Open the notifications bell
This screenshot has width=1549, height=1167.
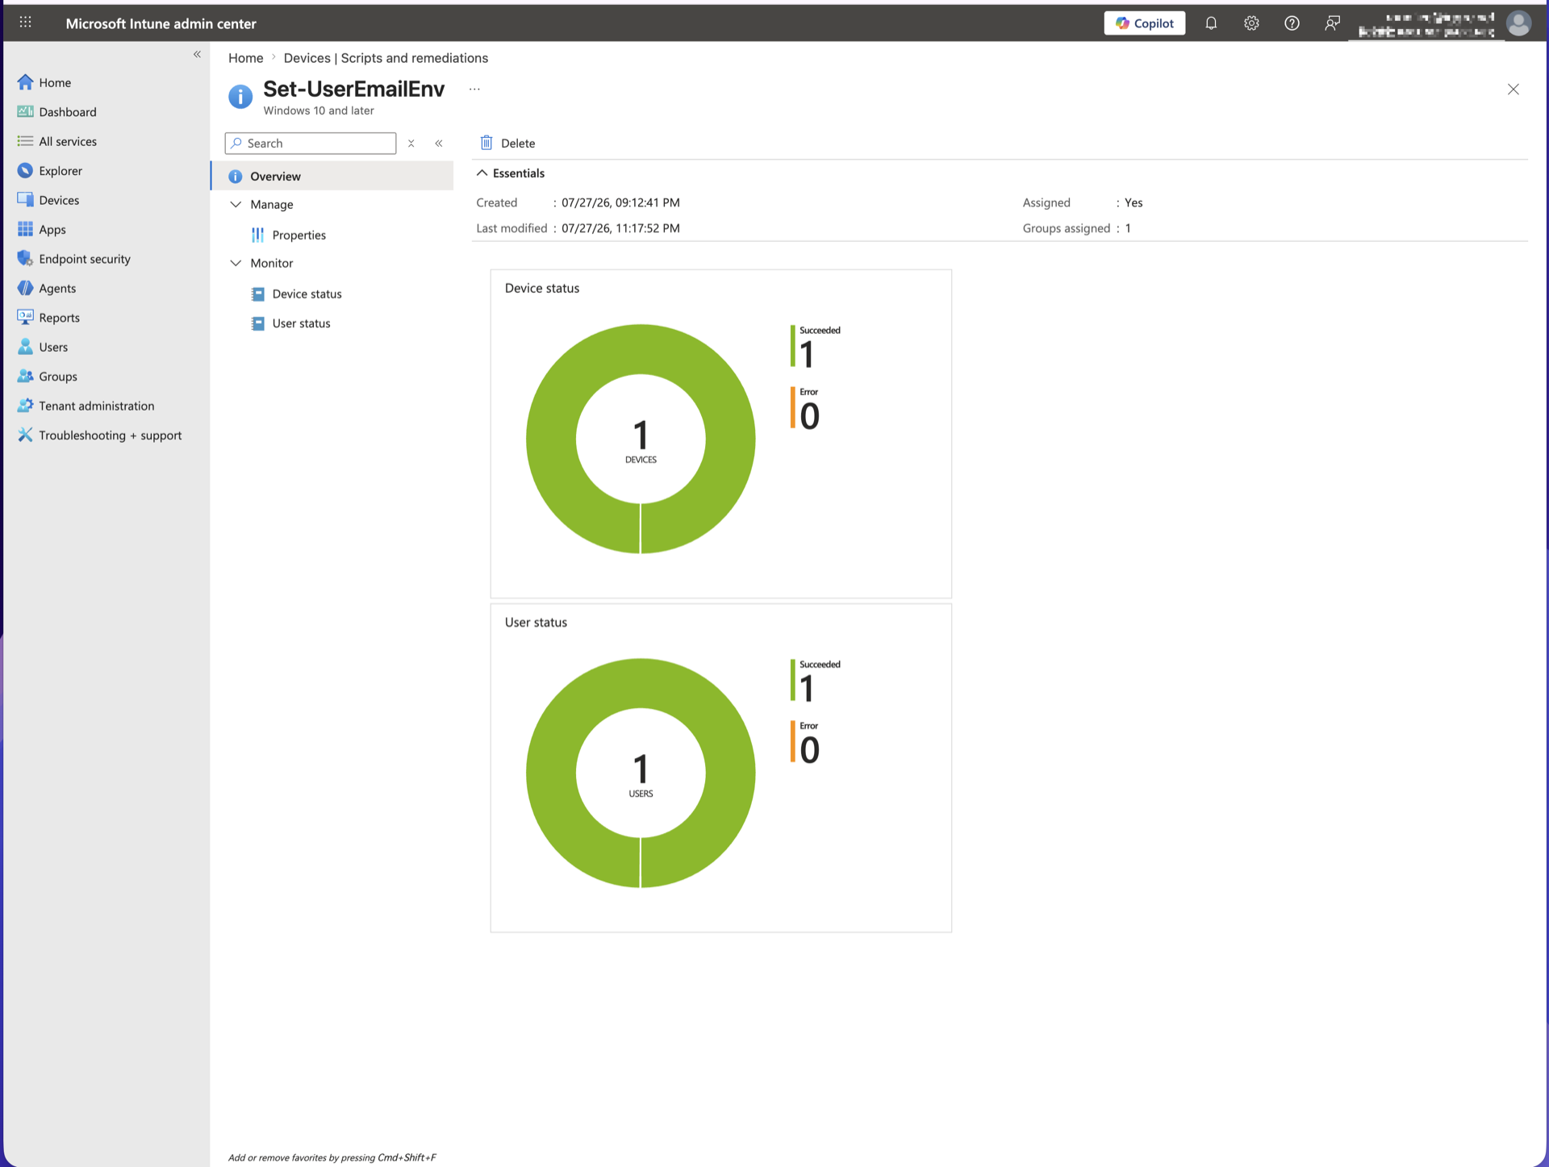pos(1211,23)
